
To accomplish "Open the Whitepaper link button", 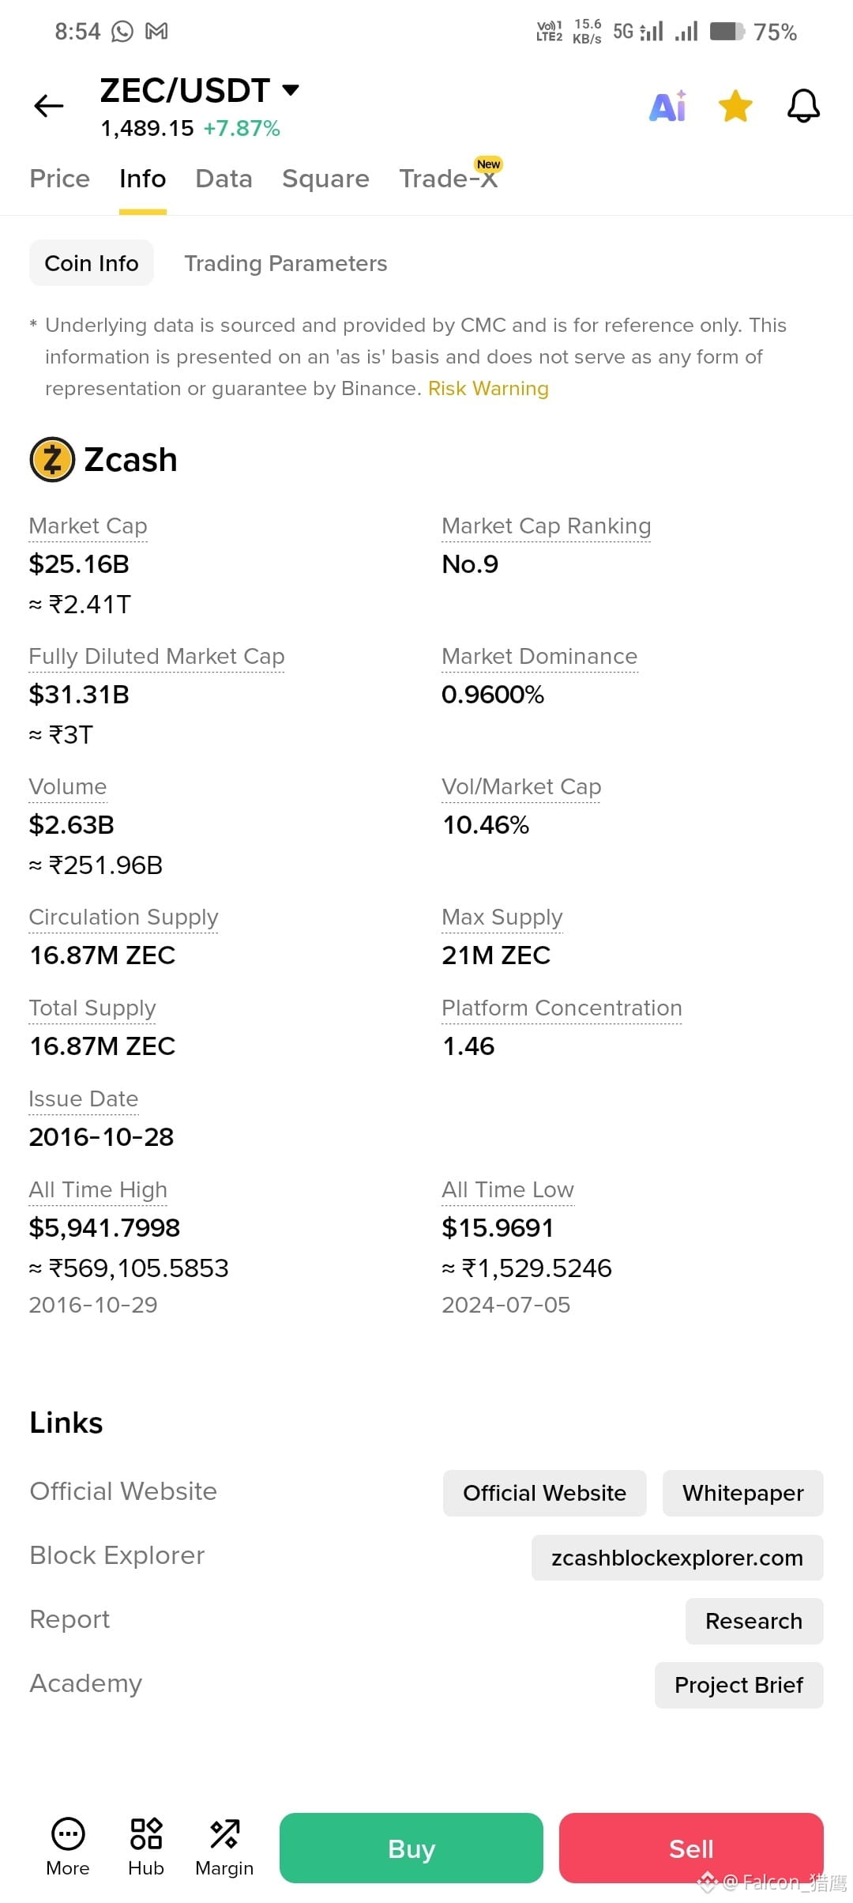I will pos(743,1493).
